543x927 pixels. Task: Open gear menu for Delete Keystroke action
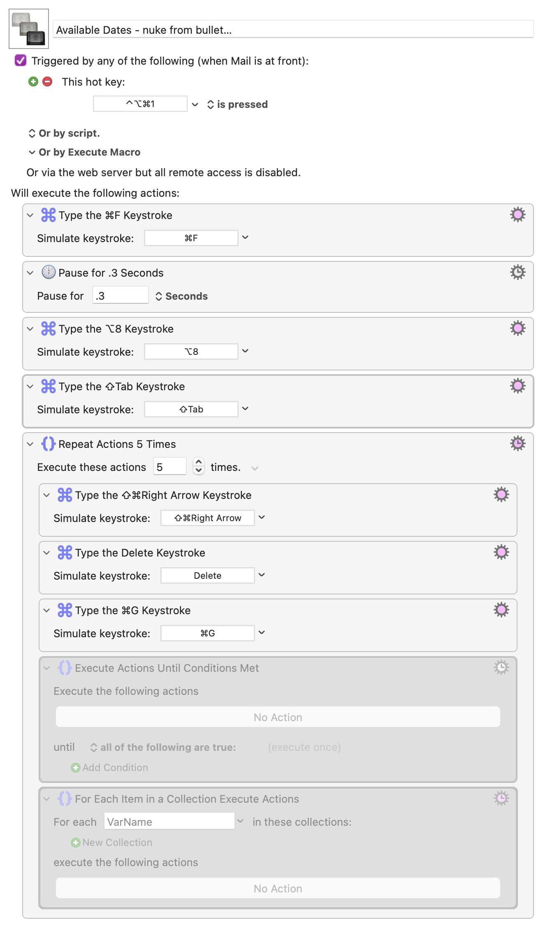point(501,552)
